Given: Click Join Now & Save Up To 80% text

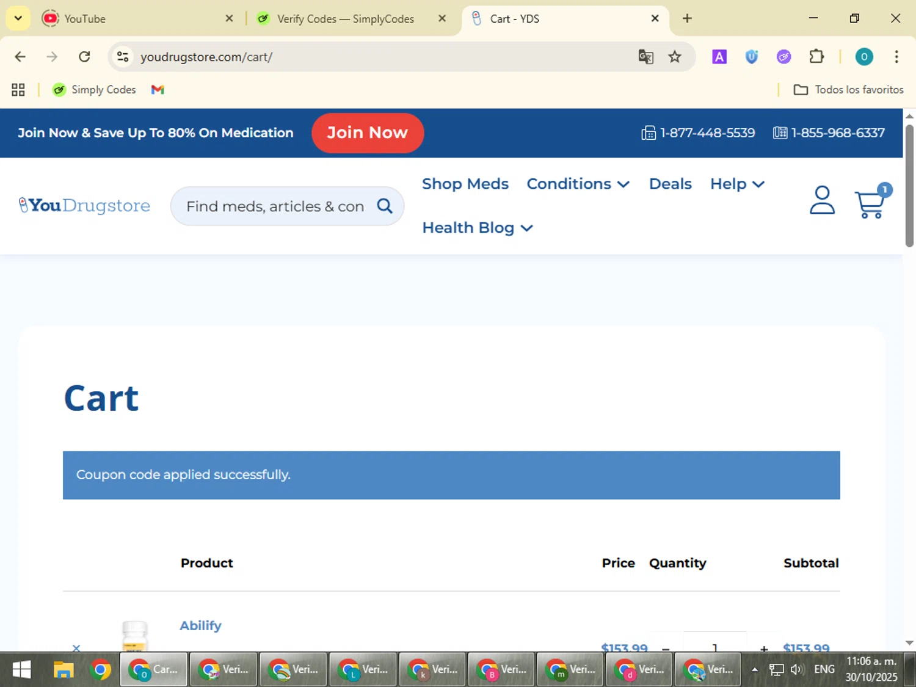Looking at the screenshot, I should (156, 133).
